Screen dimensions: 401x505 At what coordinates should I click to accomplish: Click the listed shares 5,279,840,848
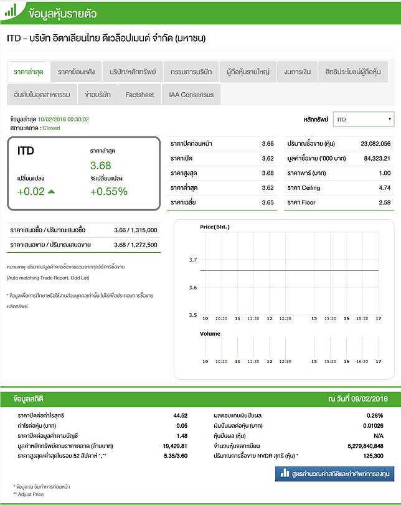tap(366, 446)
